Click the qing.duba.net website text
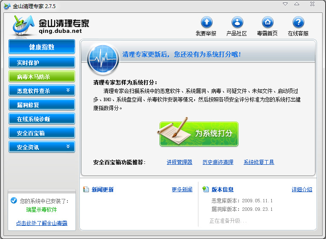326x239 pixels. tap(60, 31)
